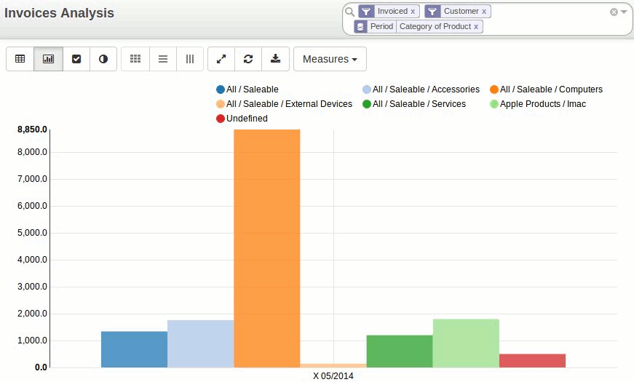634x382 pixels.
Task: Open the Measures dropdown
Action: [330, 59]
